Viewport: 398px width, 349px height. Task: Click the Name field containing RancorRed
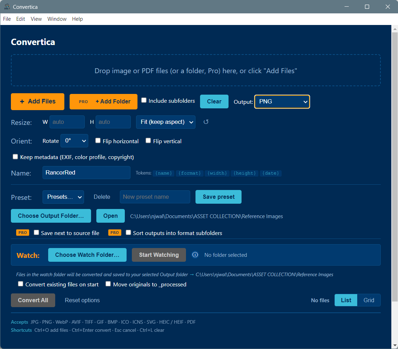pos(86,172)
